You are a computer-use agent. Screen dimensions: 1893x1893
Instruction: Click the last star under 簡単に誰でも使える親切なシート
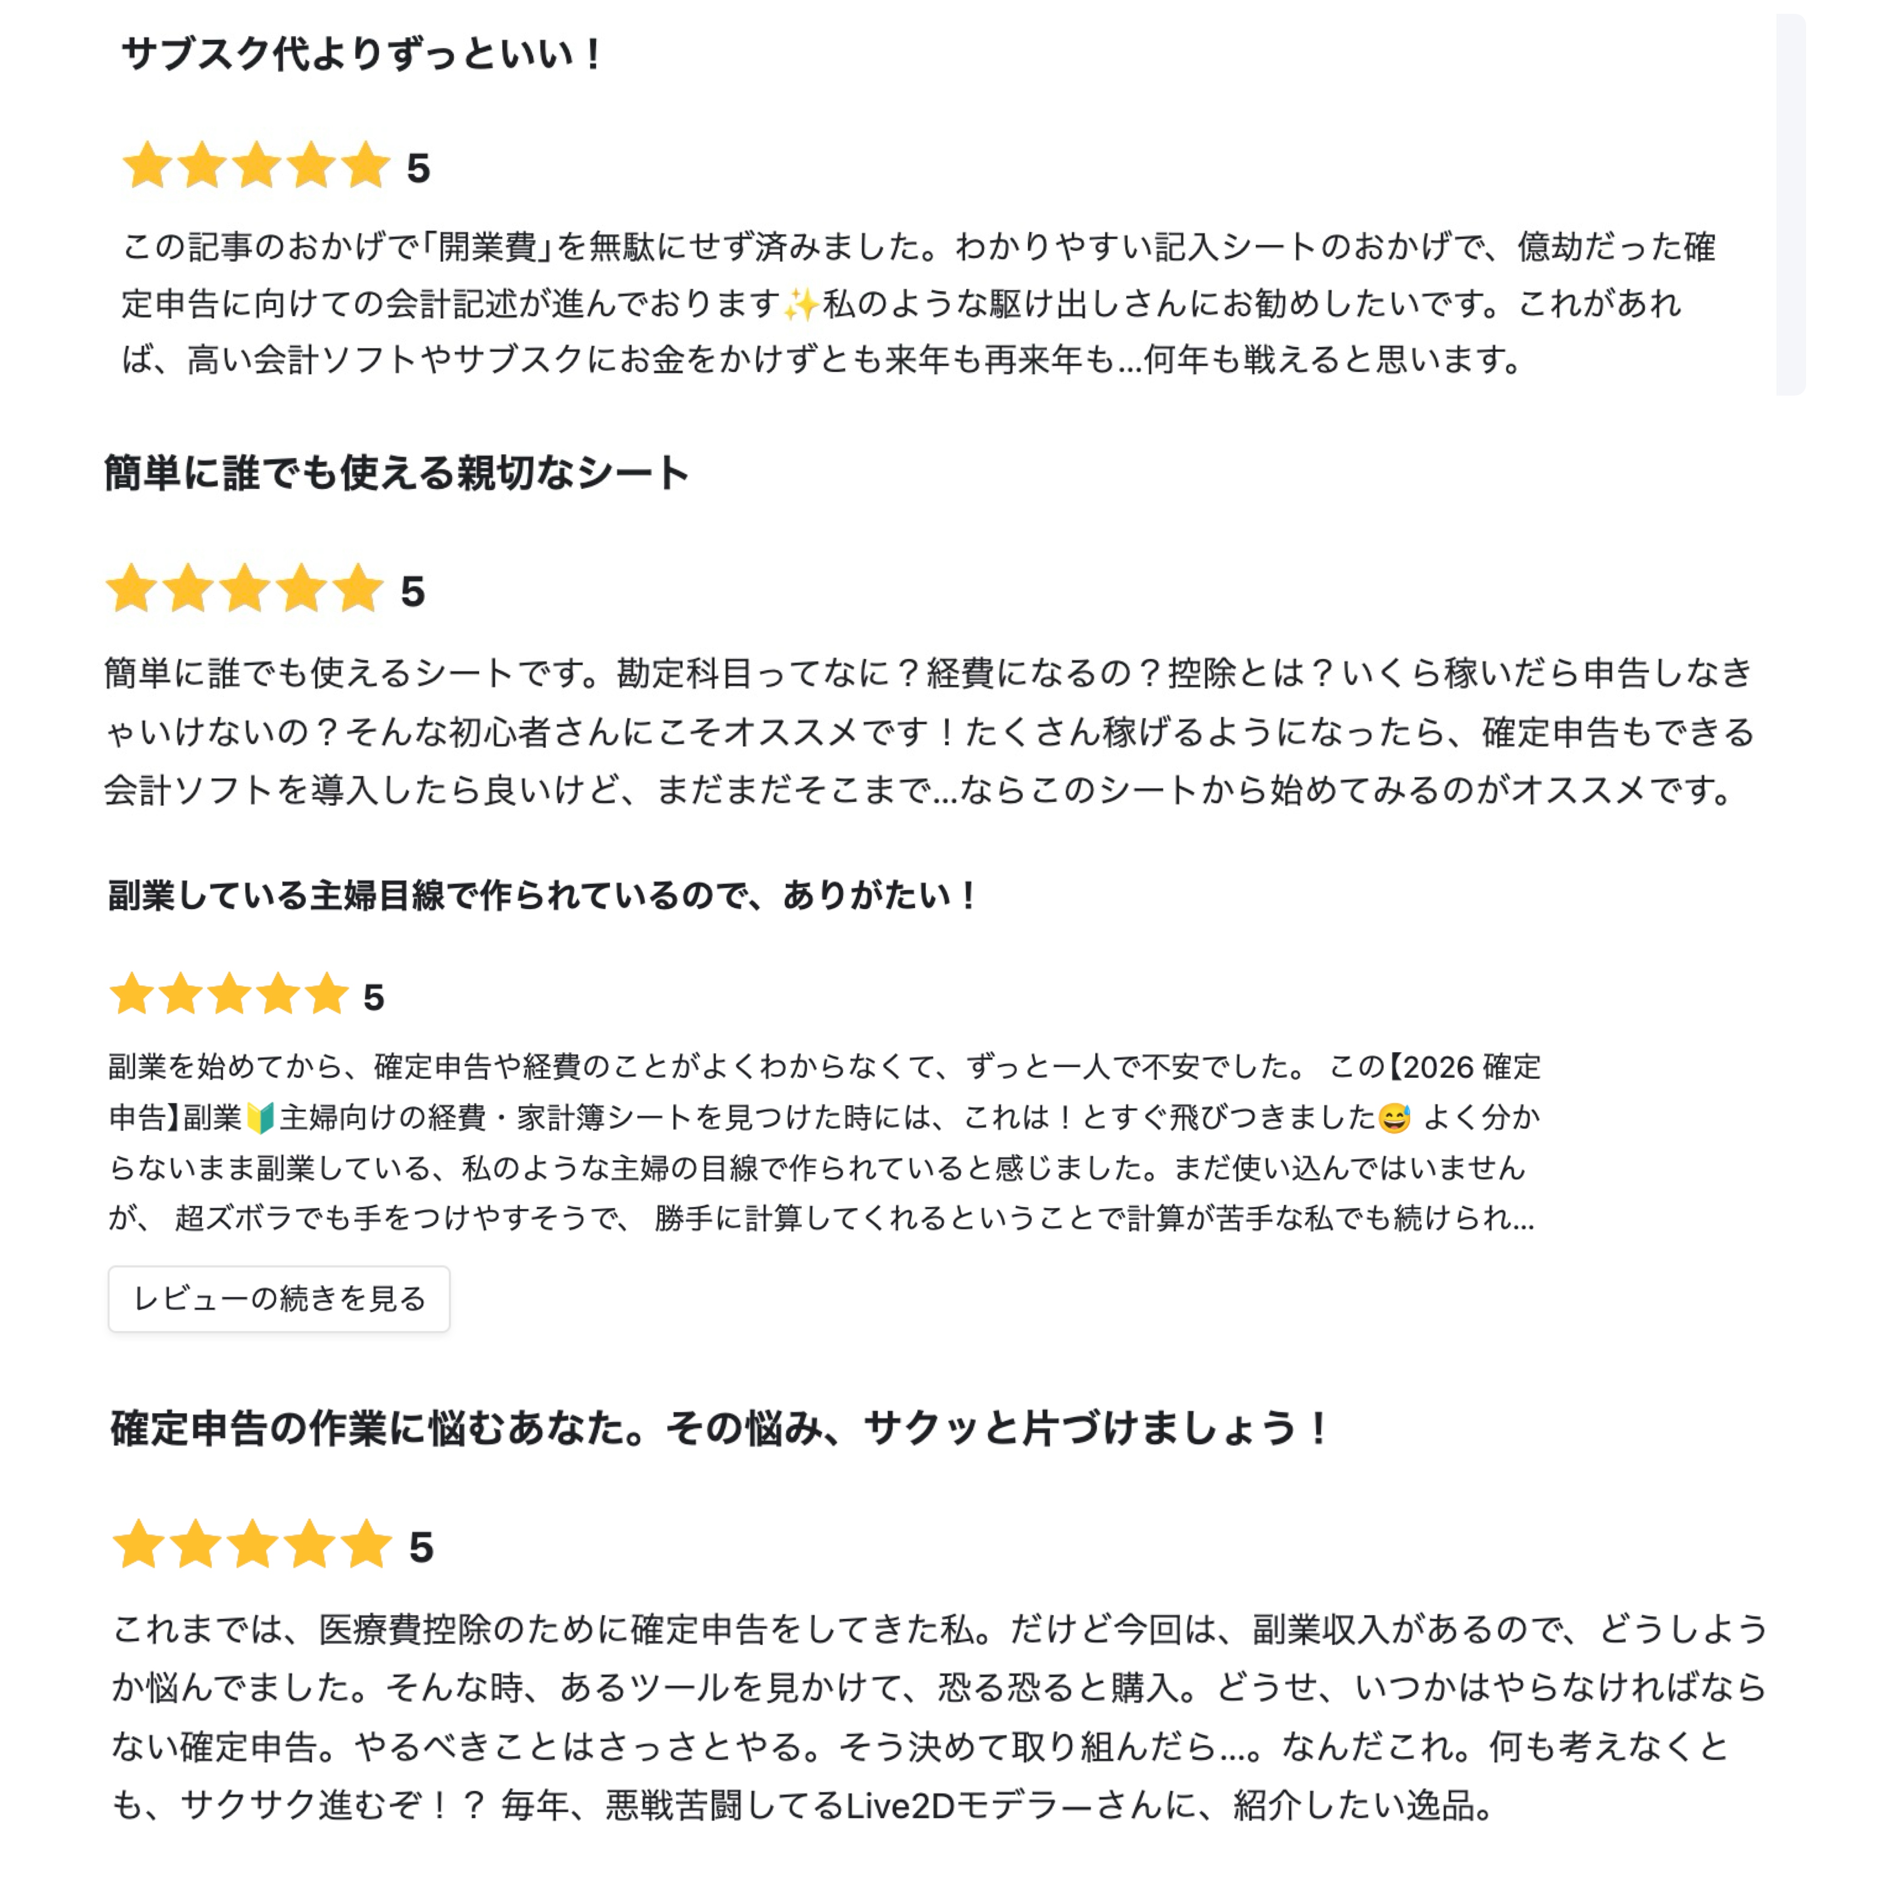pos(357,589)
